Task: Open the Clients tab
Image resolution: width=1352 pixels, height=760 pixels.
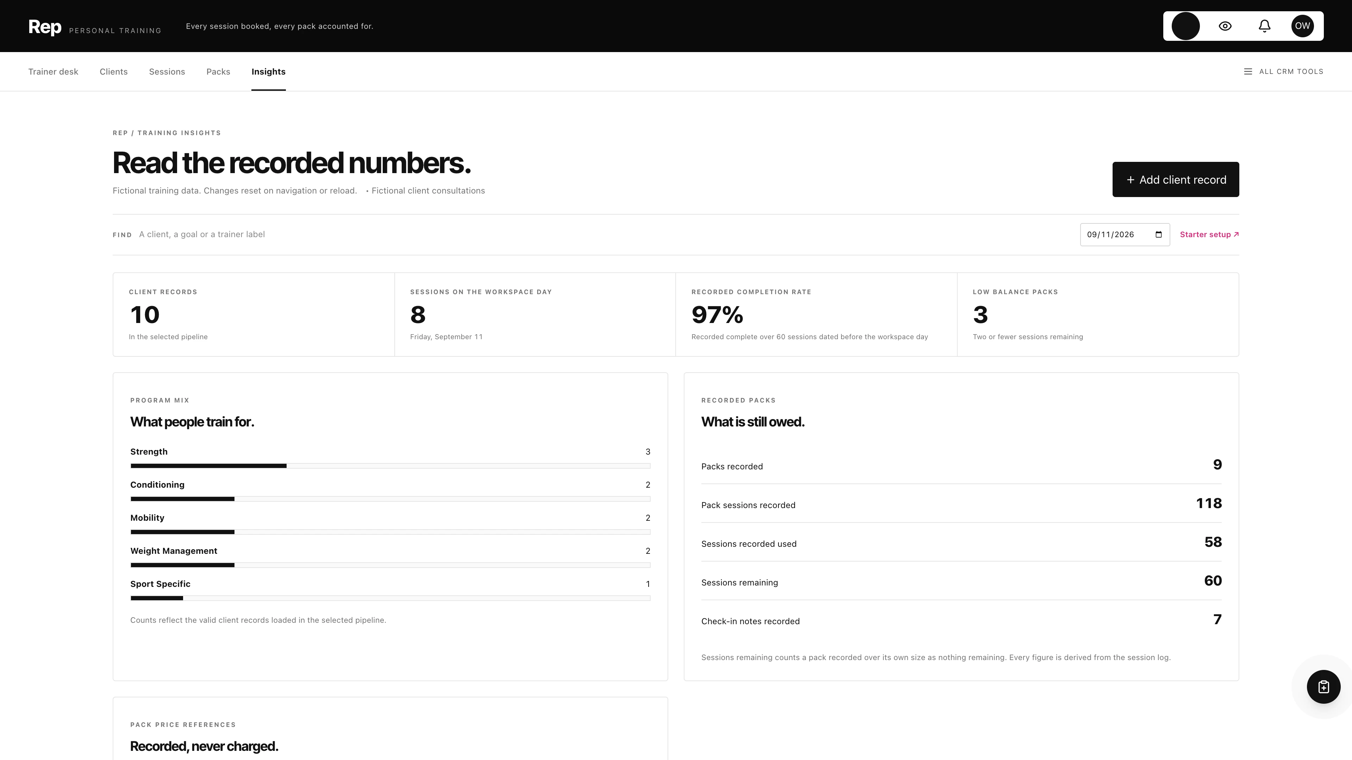Action: tap(113, 72)
